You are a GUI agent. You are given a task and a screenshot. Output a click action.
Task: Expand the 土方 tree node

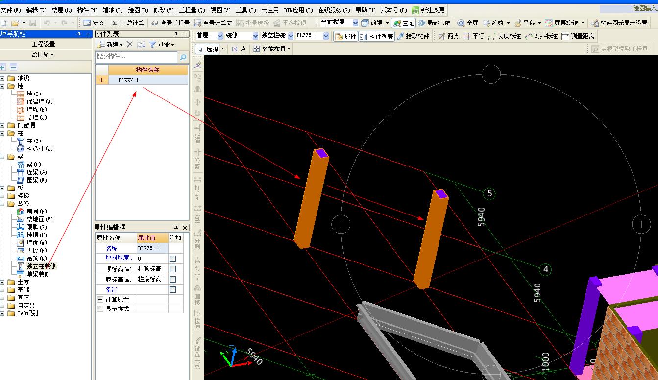pos(2,282)
